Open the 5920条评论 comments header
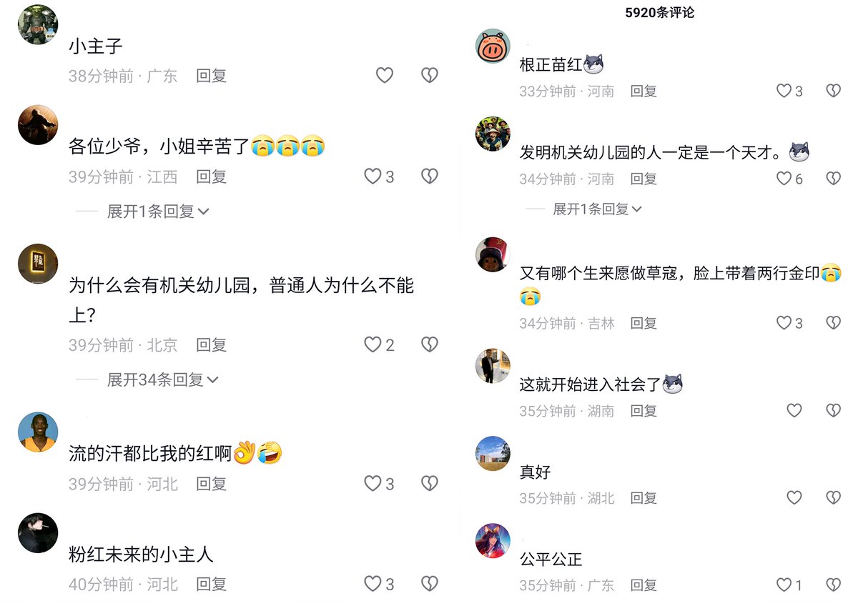The image size is (858, 601). (659, 12)
